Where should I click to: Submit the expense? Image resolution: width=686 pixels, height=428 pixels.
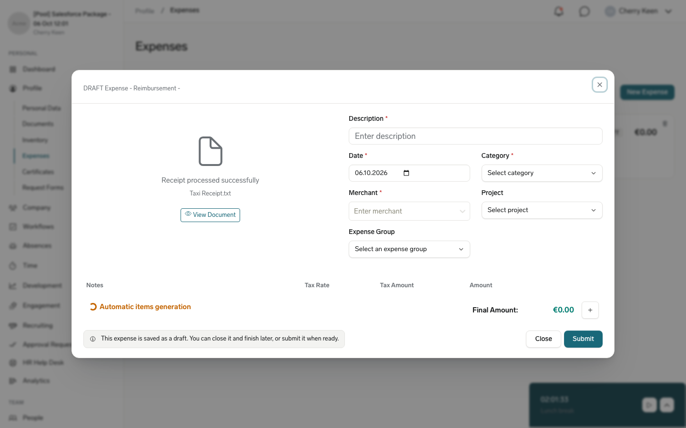583,339
